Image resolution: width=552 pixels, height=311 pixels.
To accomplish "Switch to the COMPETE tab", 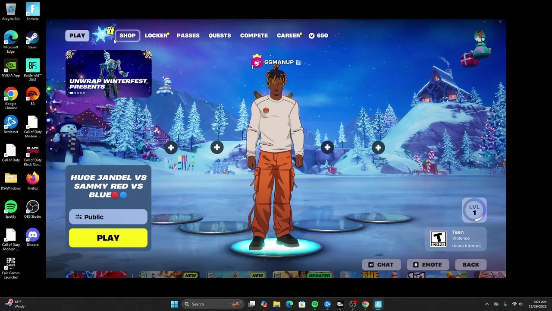I will click(254, 35).
